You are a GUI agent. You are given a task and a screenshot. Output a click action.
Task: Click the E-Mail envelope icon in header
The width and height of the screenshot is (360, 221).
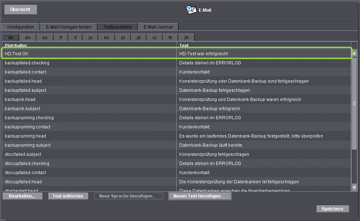[191, 9]
